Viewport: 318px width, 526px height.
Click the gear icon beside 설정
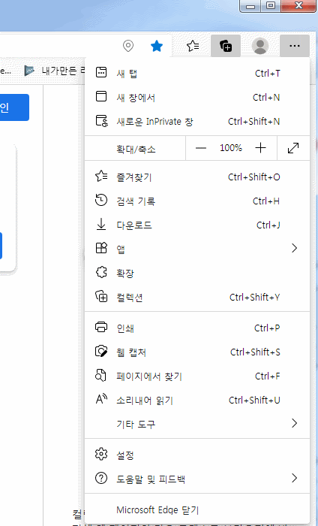tap(101, 454)
